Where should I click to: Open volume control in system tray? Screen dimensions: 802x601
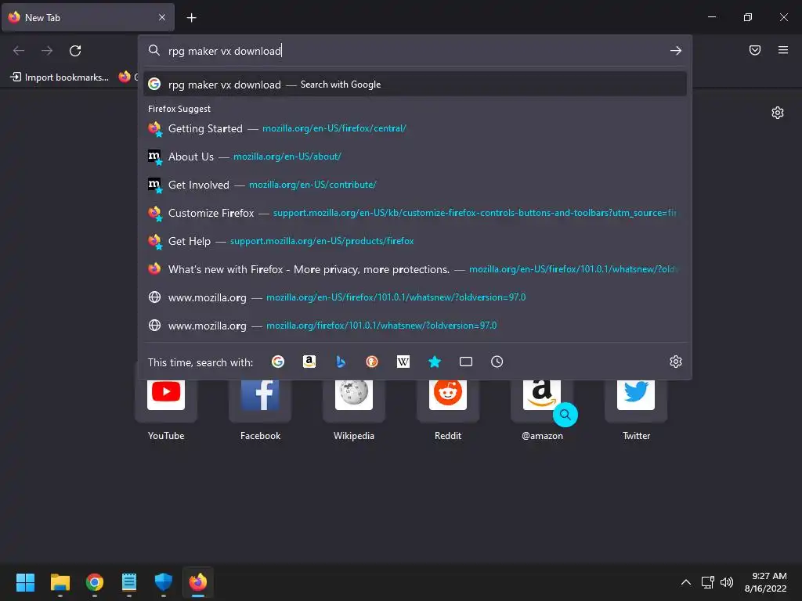727,582
